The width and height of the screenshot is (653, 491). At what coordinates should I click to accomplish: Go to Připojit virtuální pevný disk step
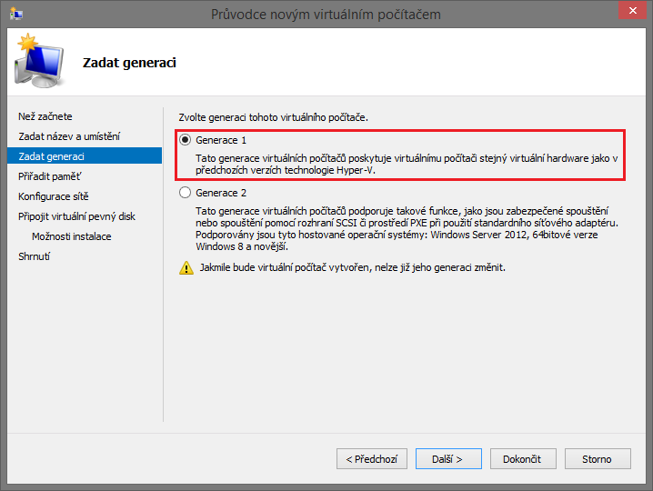coord(76,216)
